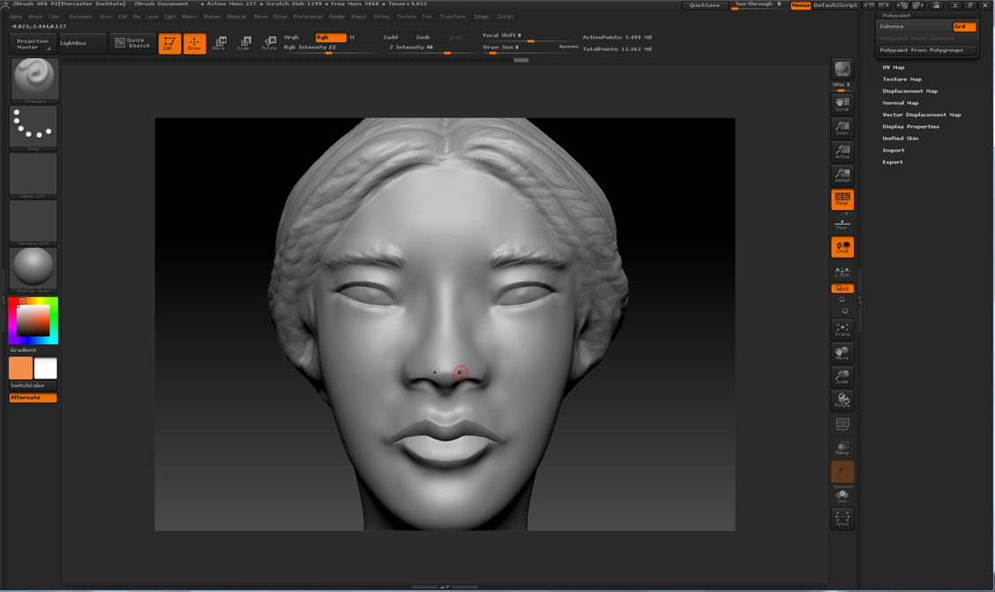
Task: Expand the Displacement Map section
Action: [x=909, y=91]
